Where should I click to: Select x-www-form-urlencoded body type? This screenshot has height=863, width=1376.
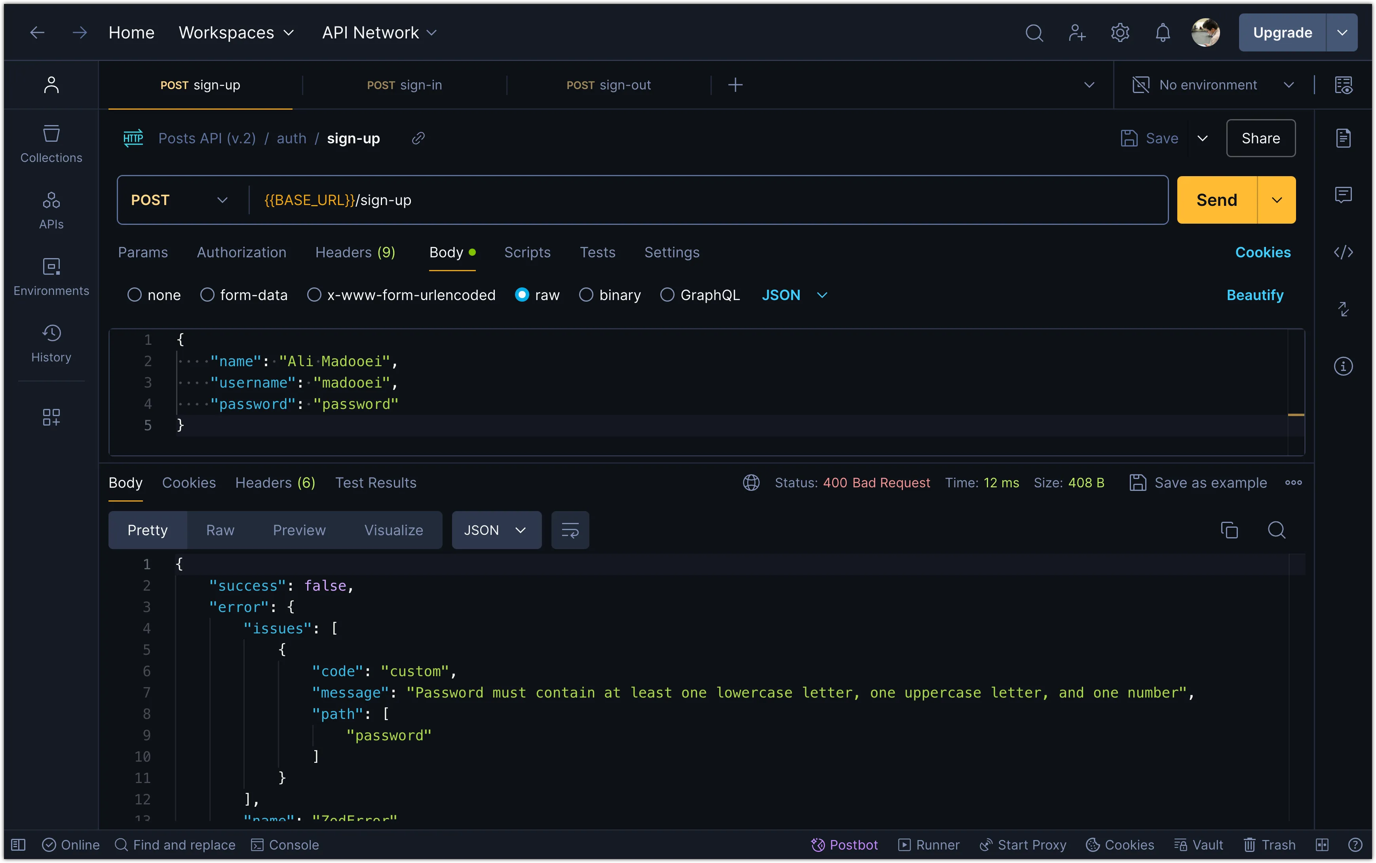tap(314, 295)
